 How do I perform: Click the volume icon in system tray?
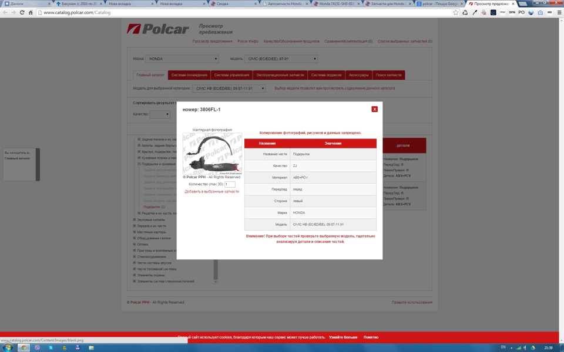[x=525, y=348]
